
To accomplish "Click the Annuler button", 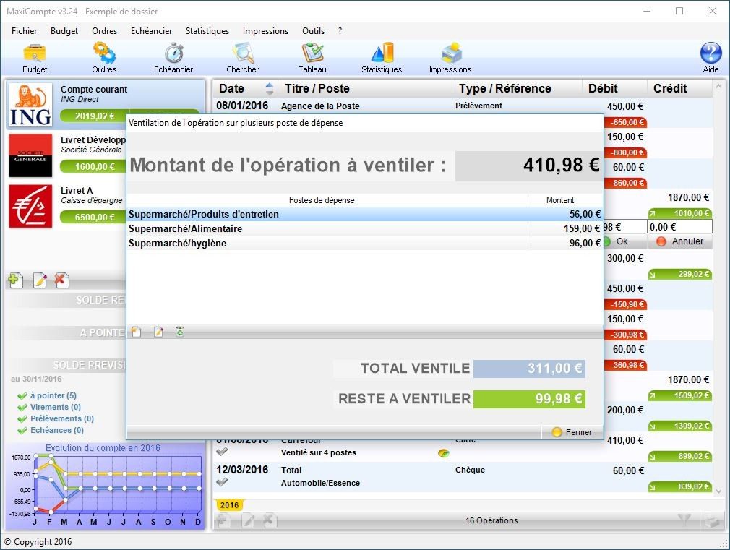I will point(680,241).
